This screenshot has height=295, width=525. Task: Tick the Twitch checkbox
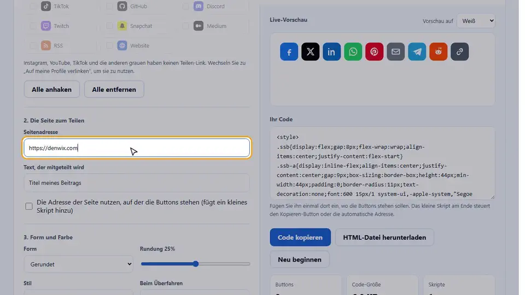pyautogui.click(x=33, y=26)
